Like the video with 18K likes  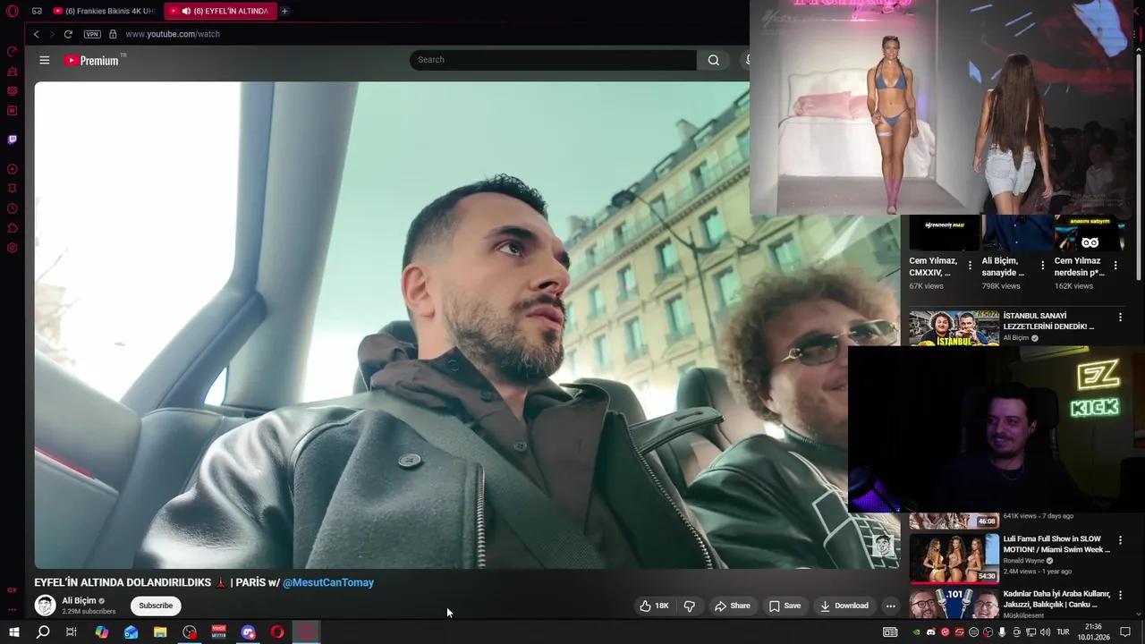point(655,606)
